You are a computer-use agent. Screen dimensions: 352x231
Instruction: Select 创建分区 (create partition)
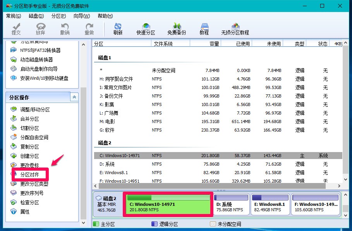coord(25,156)
